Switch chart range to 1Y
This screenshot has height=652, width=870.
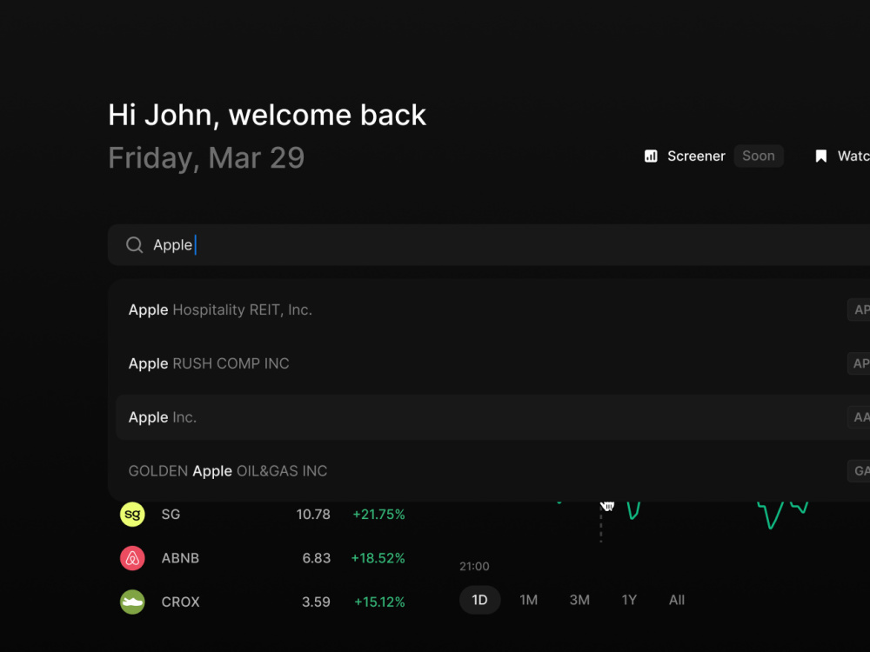629,600
